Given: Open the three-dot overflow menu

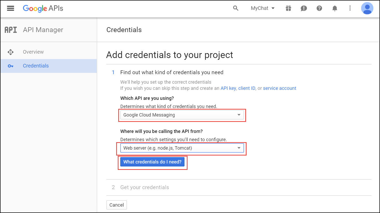Looking at the screenshot, I should click(350, 8).
